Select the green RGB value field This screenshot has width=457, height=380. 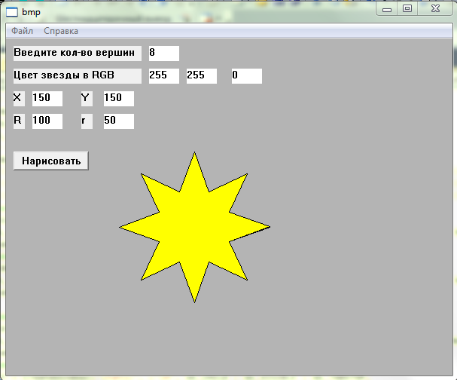click(202, 76)
